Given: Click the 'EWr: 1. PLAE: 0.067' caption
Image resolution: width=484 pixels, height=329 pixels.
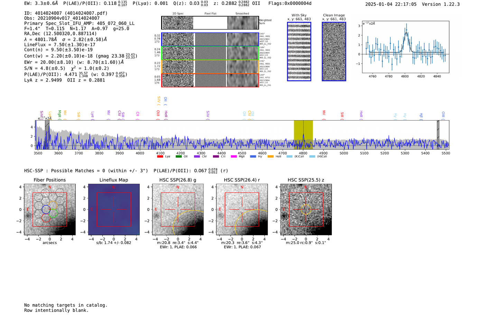Looking at the screenshot, I should (242, 247).
